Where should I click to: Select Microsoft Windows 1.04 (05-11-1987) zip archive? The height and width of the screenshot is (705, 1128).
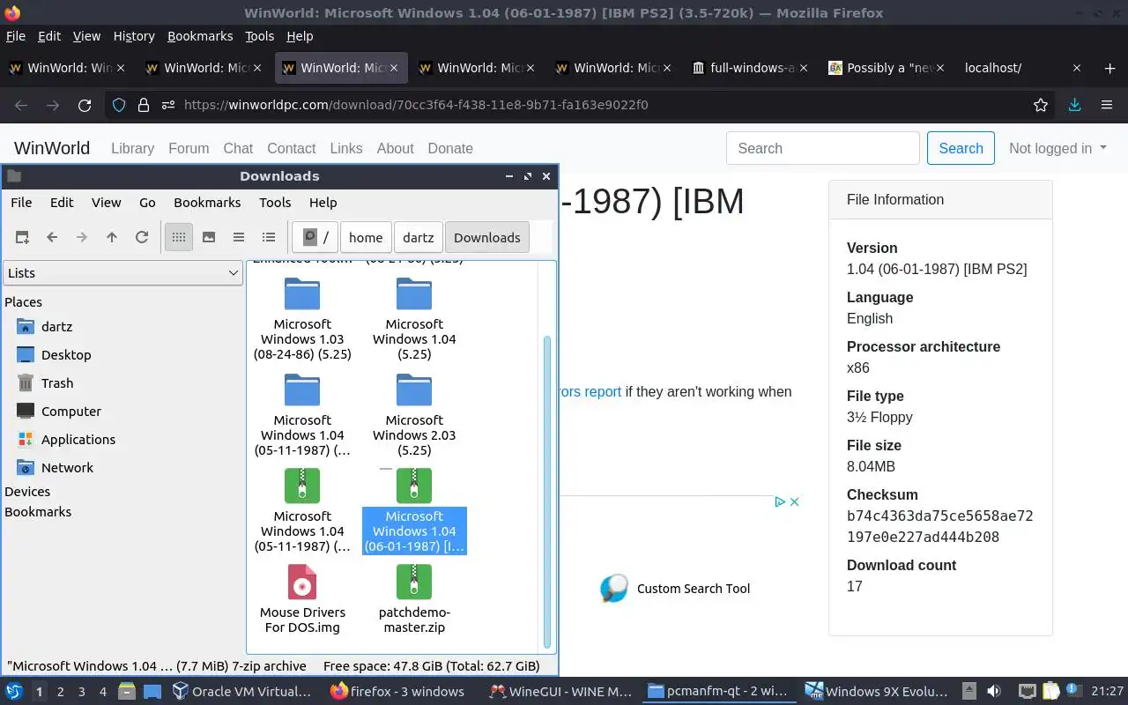click(302, 511)
